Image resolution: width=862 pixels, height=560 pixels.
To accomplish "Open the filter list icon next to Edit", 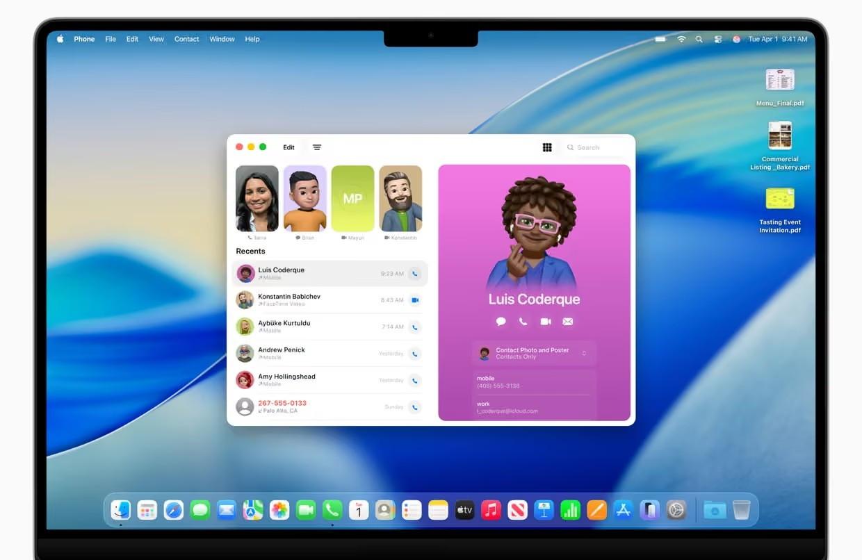I will [x=317, y=147].
